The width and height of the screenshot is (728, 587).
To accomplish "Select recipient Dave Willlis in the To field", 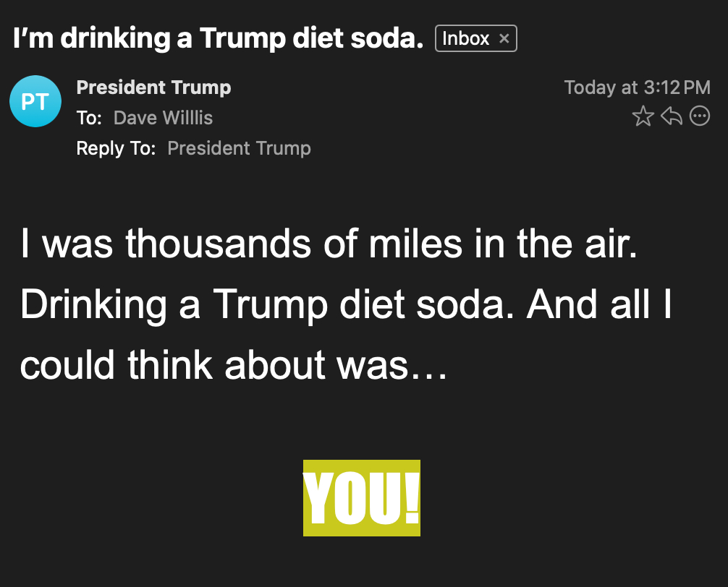I will pos(163,118).
